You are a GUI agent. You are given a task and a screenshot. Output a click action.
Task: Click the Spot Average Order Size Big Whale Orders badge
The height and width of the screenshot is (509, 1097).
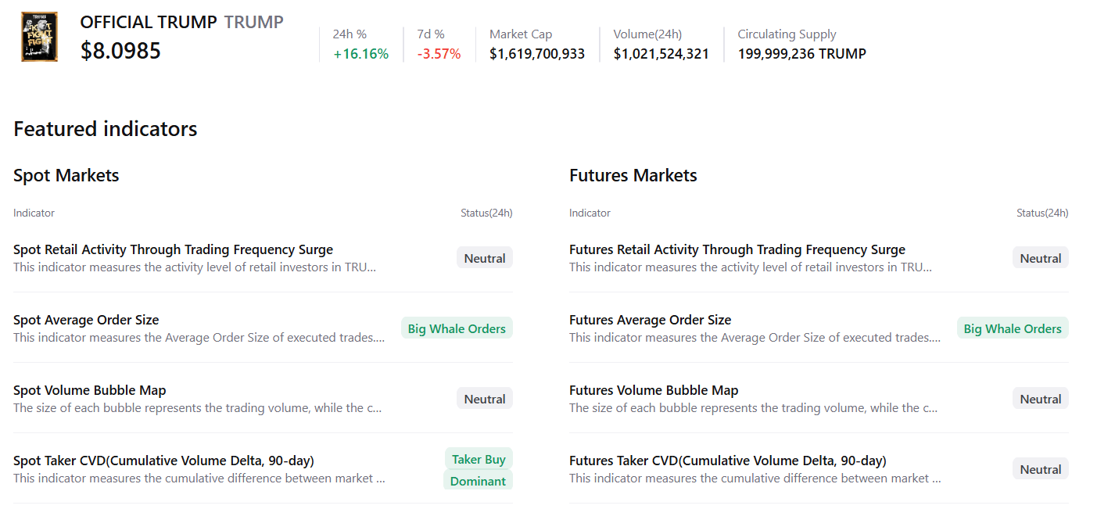coord(457,328)
